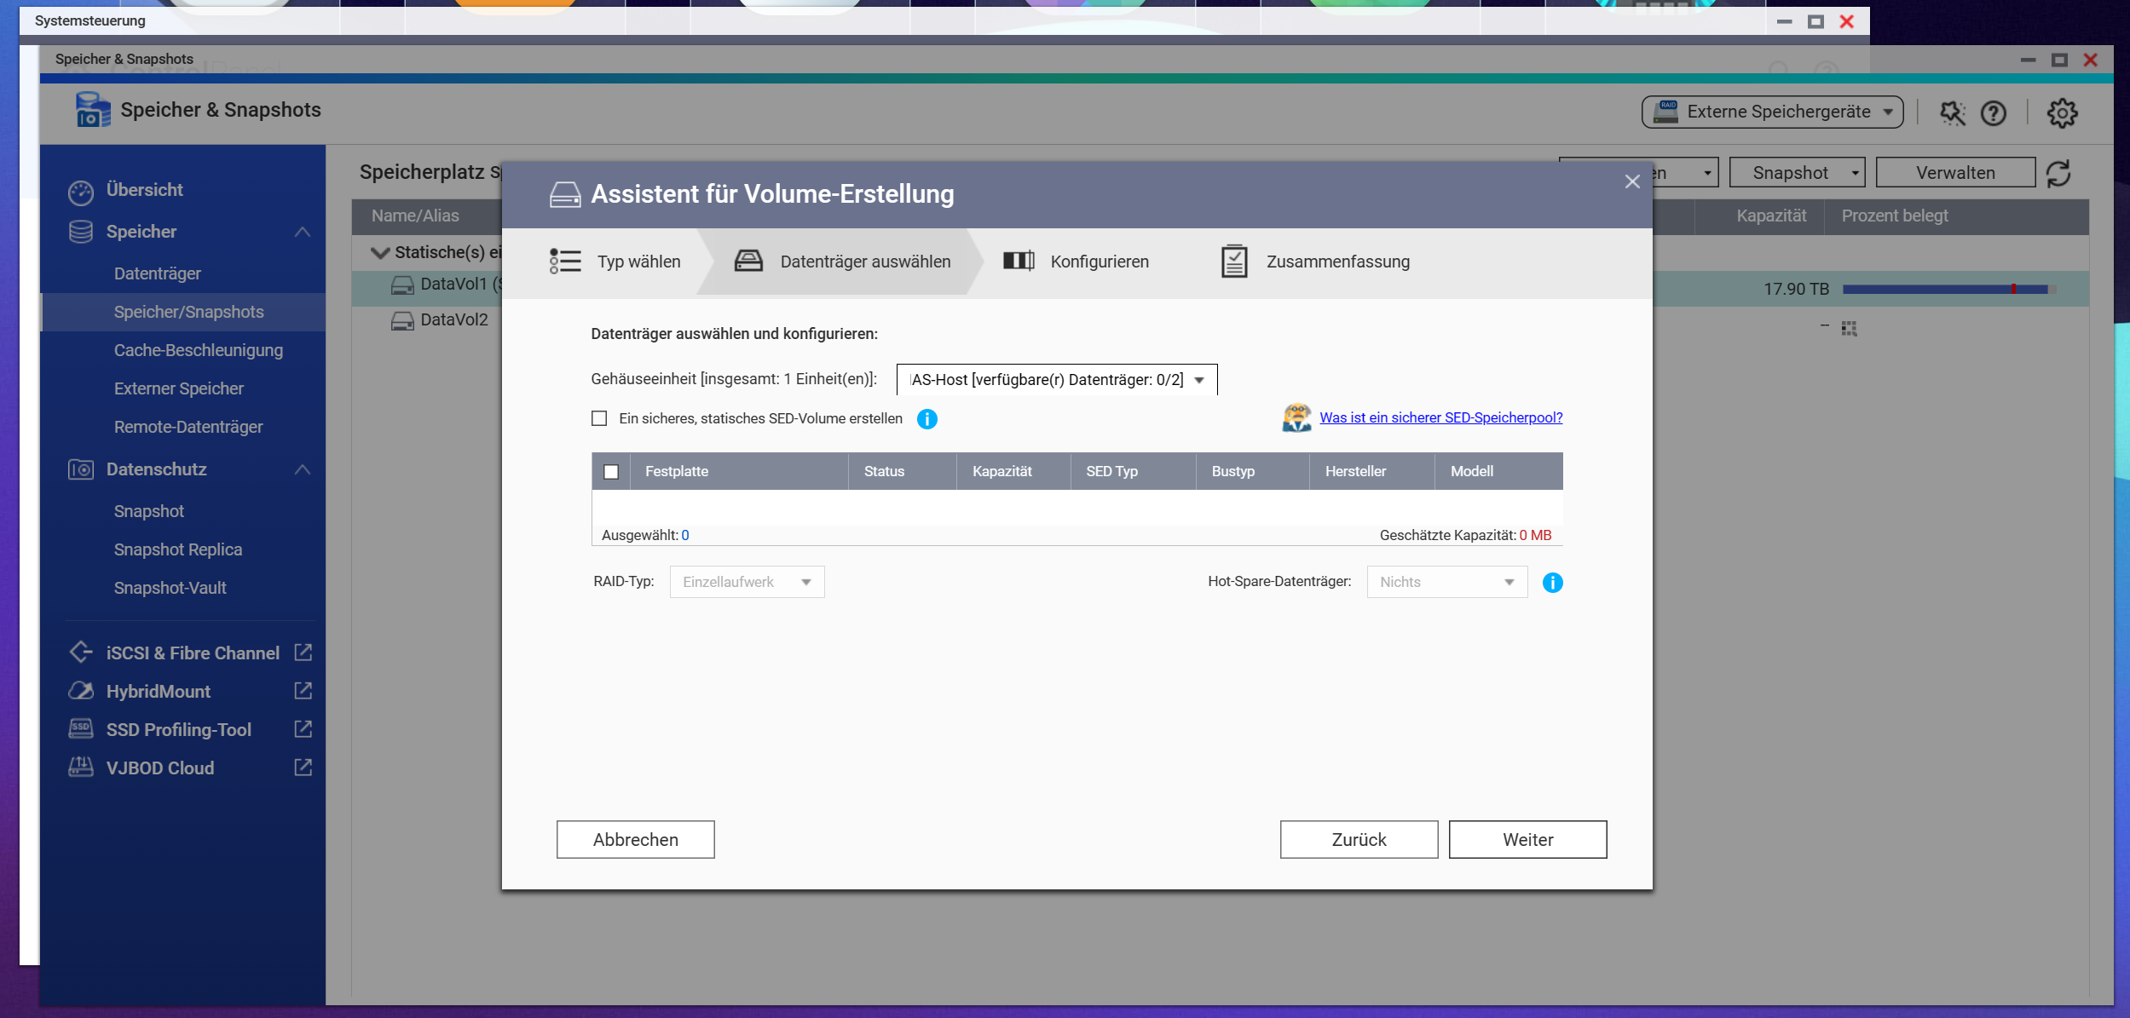Click the info icon next to SED-Volume option
2130x1018 pixels.
pyautogui.click(x=926, y=419)
